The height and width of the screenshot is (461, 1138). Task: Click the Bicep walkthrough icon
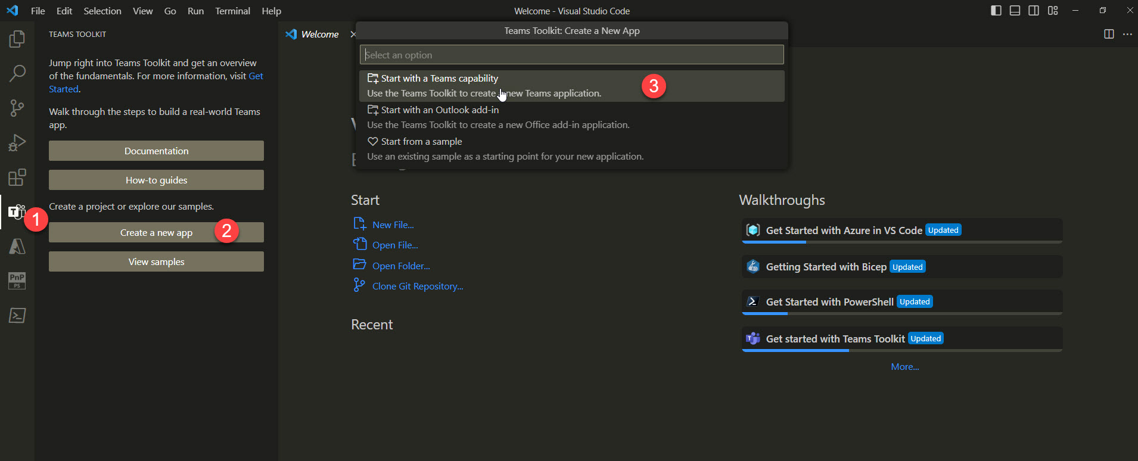(x=753, y=266)
